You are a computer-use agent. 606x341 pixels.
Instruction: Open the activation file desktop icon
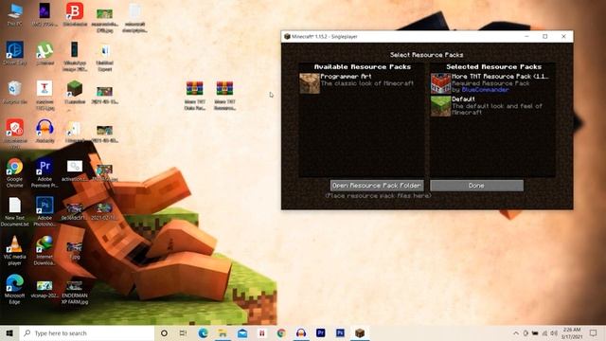pos(75,170)
